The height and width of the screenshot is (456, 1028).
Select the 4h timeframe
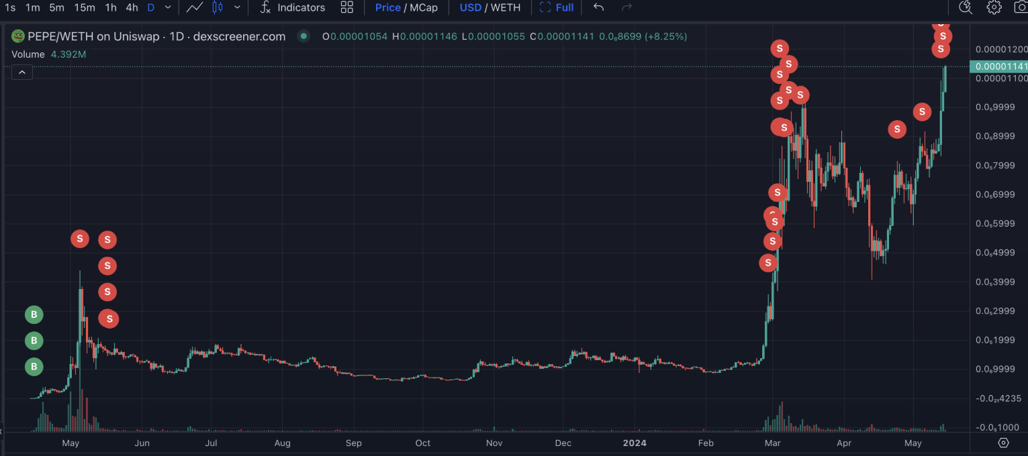[x=132, y=7]
